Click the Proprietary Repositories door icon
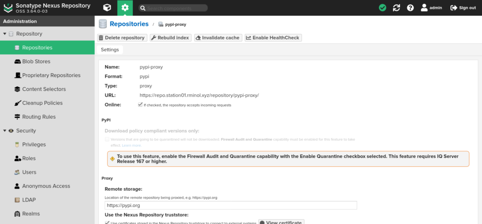482x224 pixels. 17,75
